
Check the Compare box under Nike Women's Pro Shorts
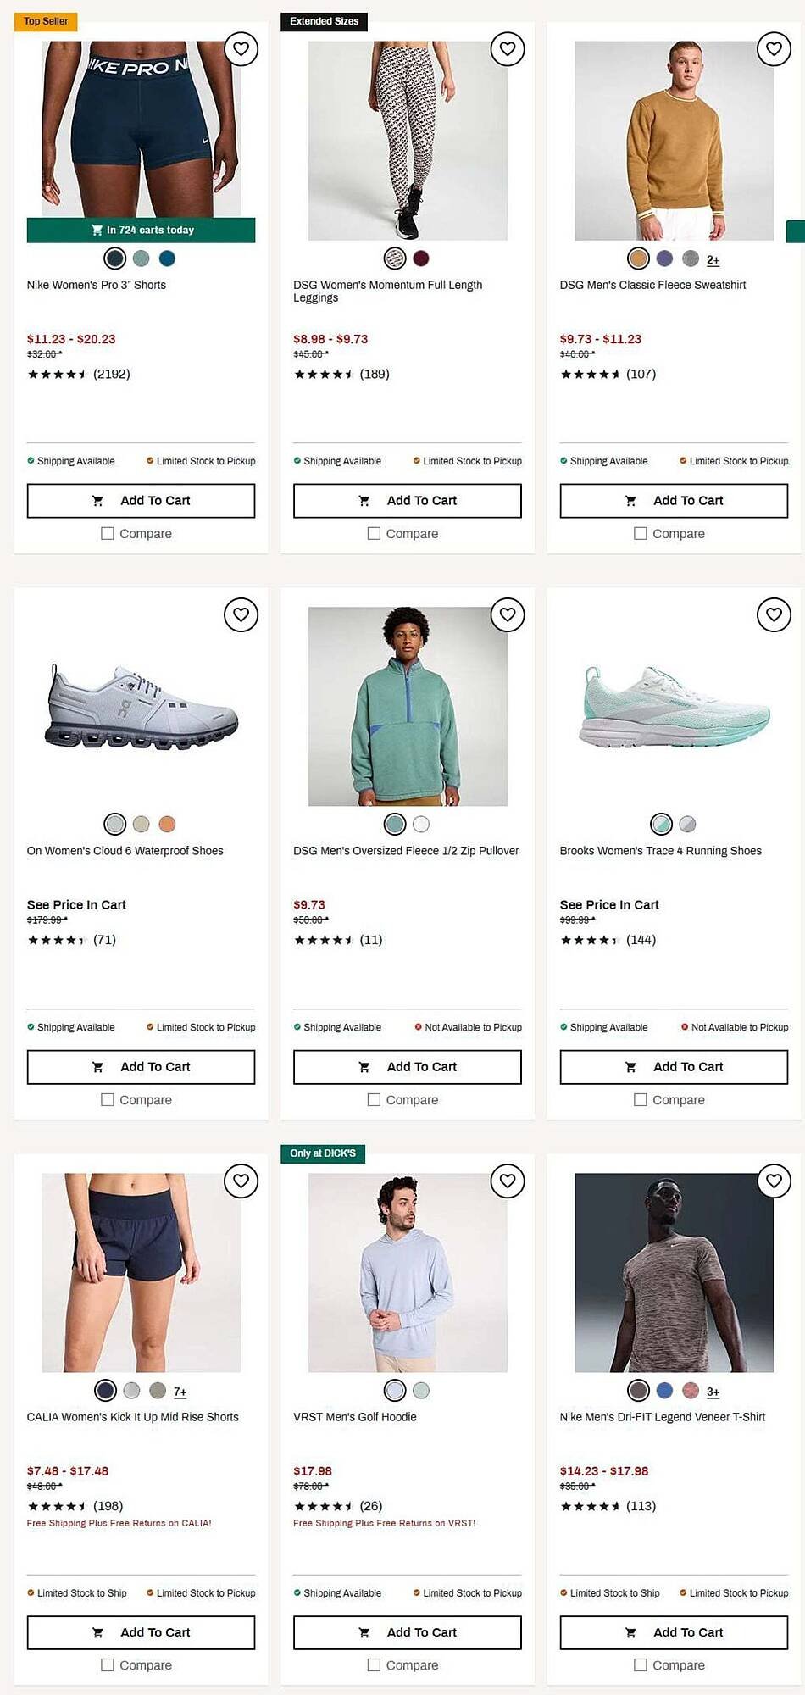click(x=108, y=533)
